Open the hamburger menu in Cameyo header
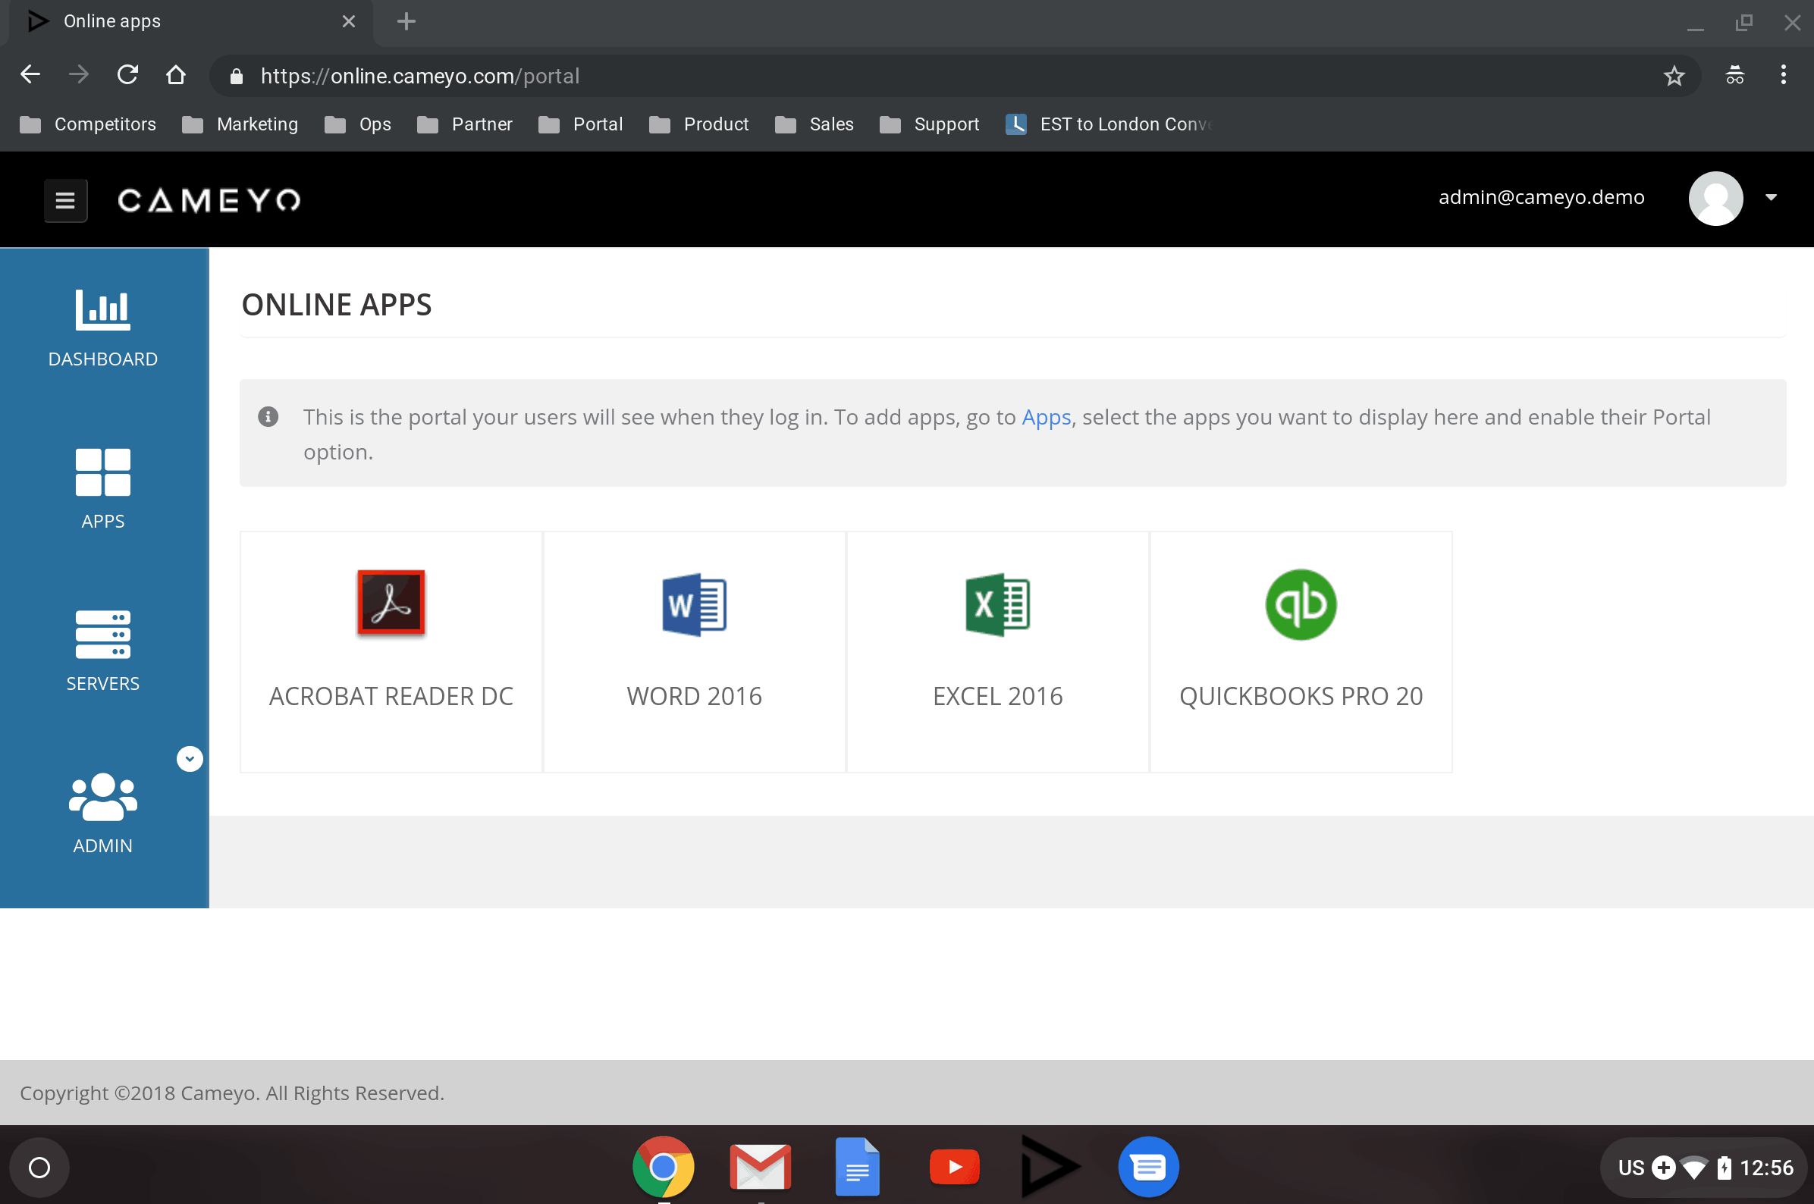 click(x=65, y=200)
